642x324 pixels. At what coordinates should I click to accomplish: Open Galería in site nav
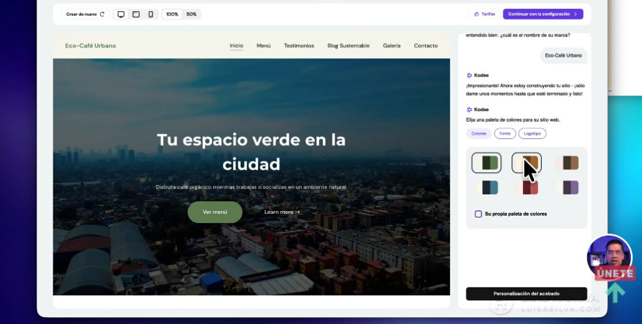(x=392, y=46)
